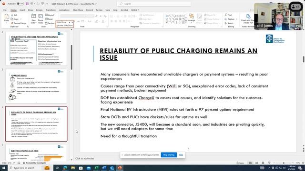Screen dimensions: 305x171
Task: Open the Clipboard dialog launcher
Action: (x=28, y=27)
